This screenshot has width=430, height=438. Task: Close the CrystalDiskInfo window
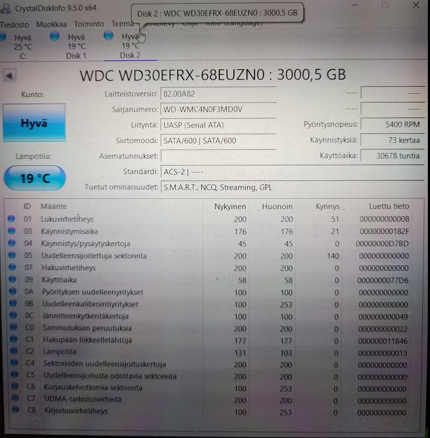[416, 5]
